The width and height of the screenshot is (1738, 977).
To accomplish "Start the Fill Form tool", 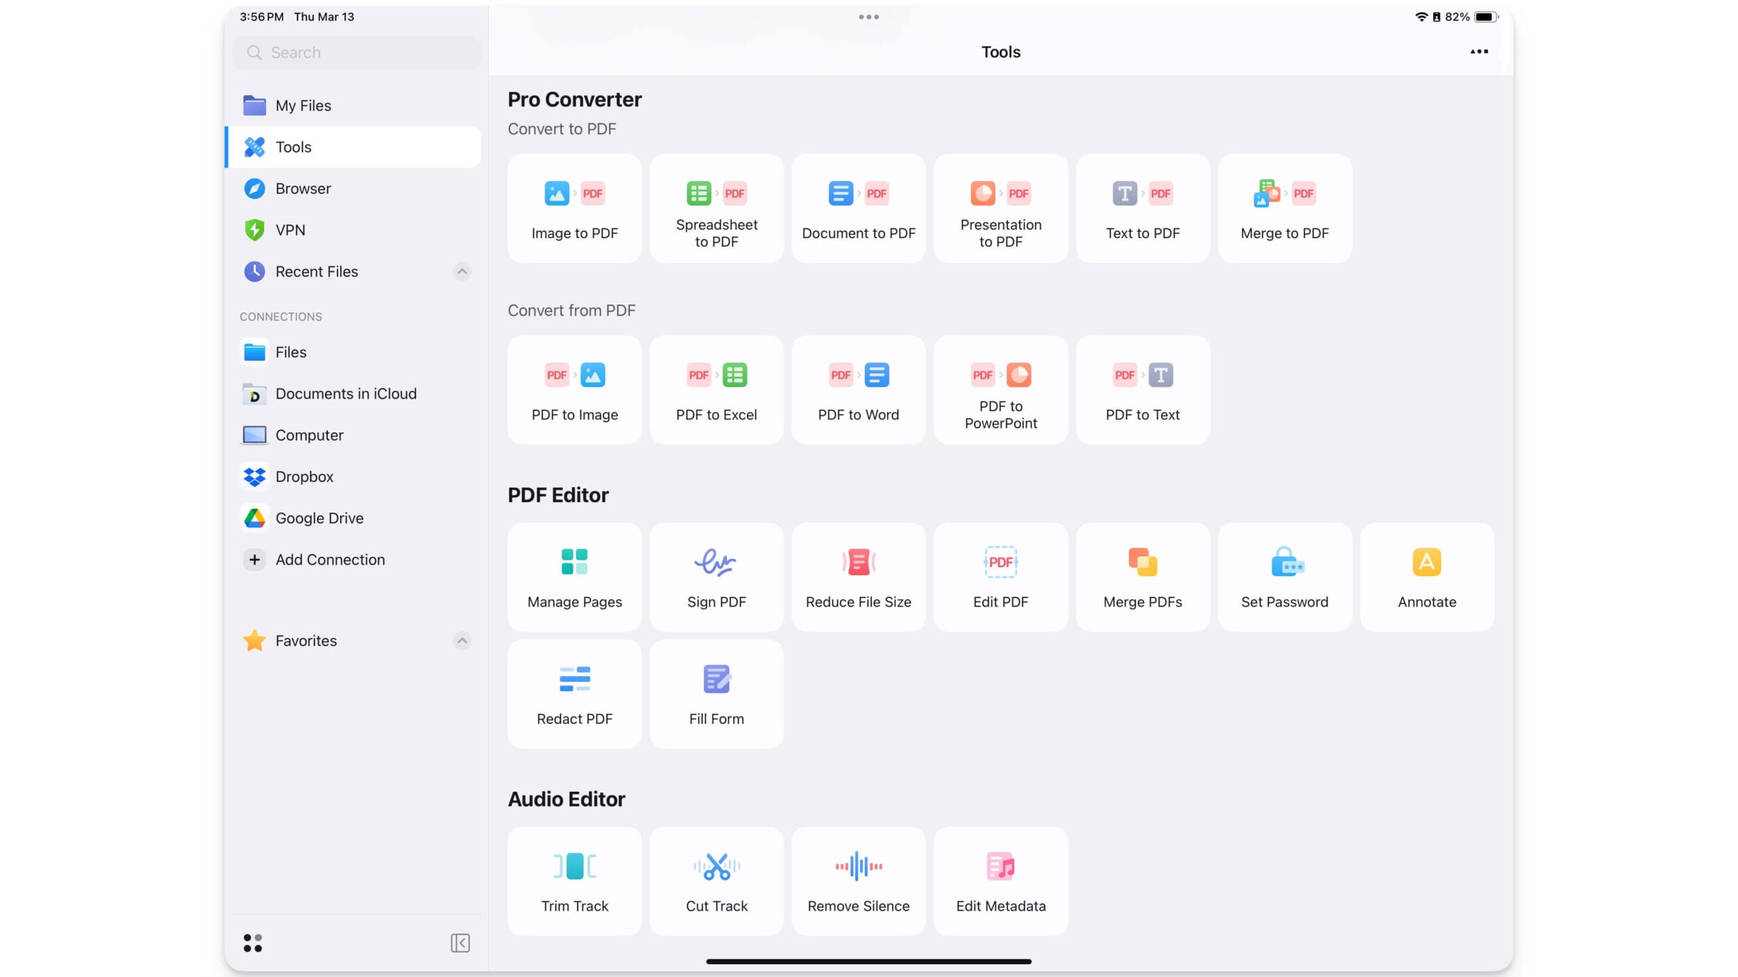I will pos(716,693).
